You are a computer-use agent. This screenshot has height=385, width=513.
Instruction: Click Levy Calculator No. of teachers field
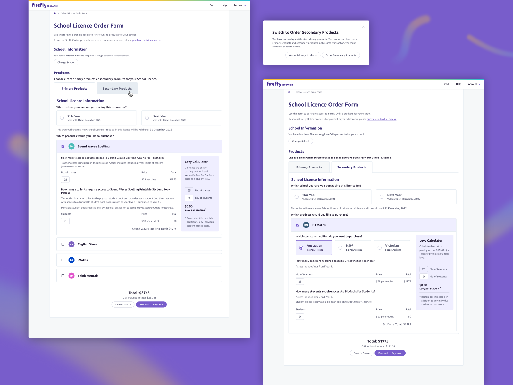tap(424, 269)
